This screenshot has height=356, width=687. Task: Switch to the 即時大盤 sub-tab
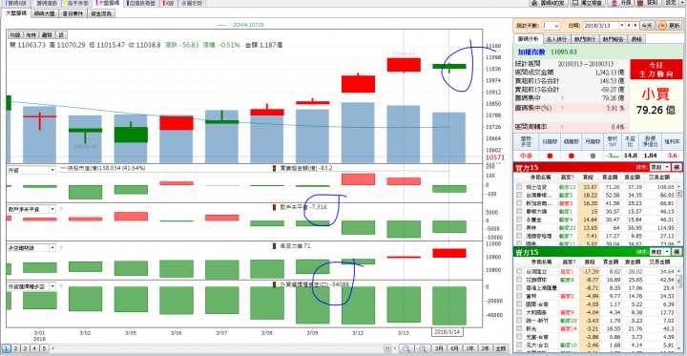click(x=46, y=13)
